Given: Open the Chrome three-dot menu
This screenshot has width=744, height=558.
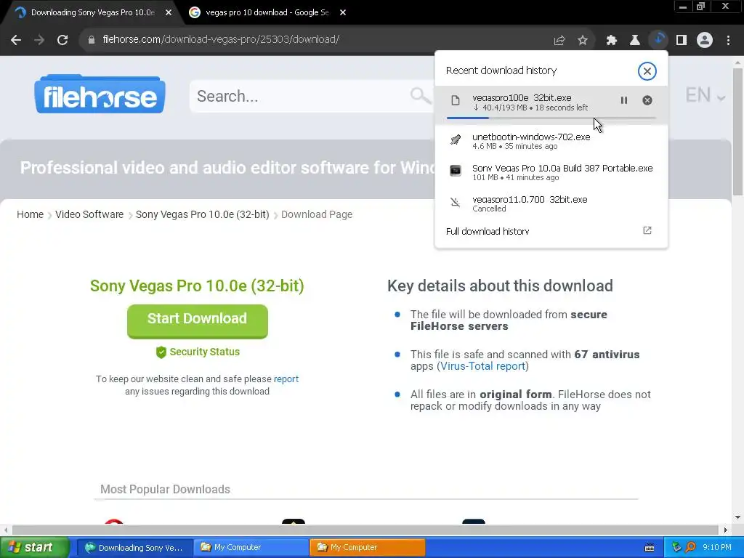Looking at the screenshot, I should (728, 41).
